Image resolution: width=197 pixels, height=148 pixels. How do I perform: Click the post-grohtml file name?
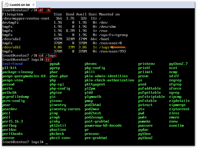click(97, 121)
